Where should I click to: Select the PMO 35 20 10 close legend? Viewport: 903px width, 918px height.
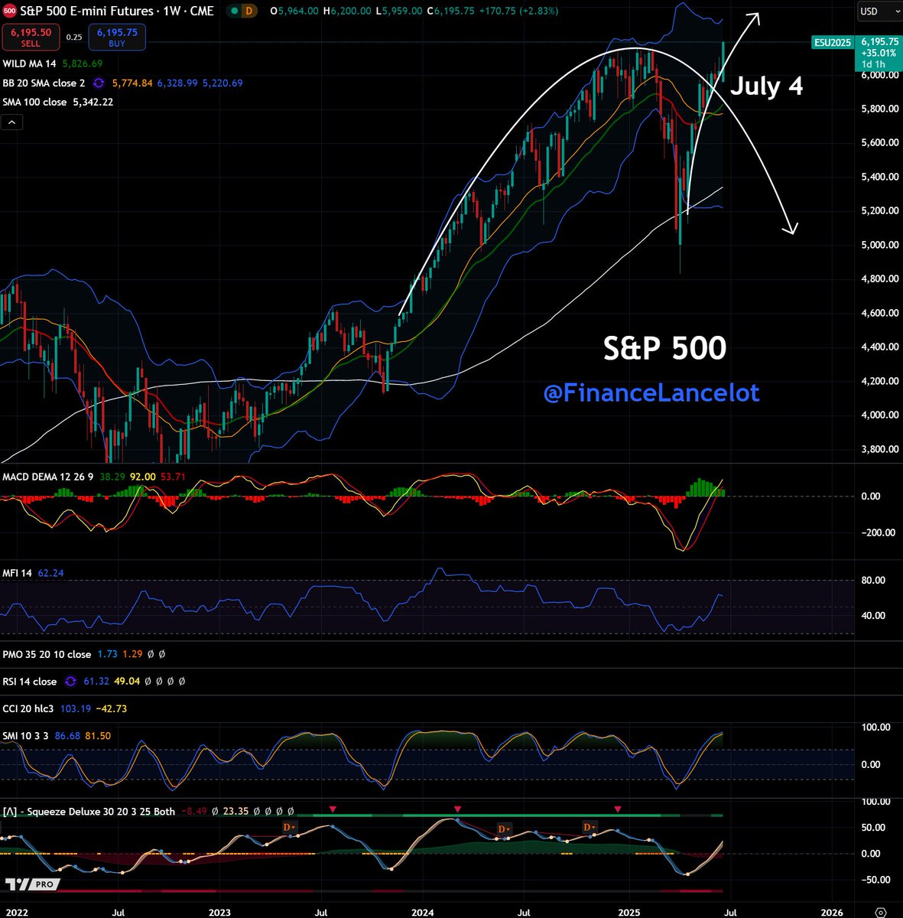(x=47, y=655)
